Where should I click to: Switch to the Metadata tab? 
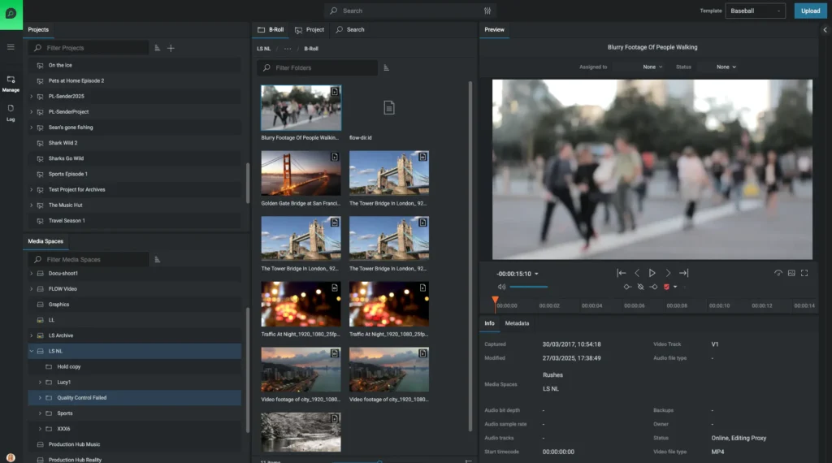pos(517,323)
